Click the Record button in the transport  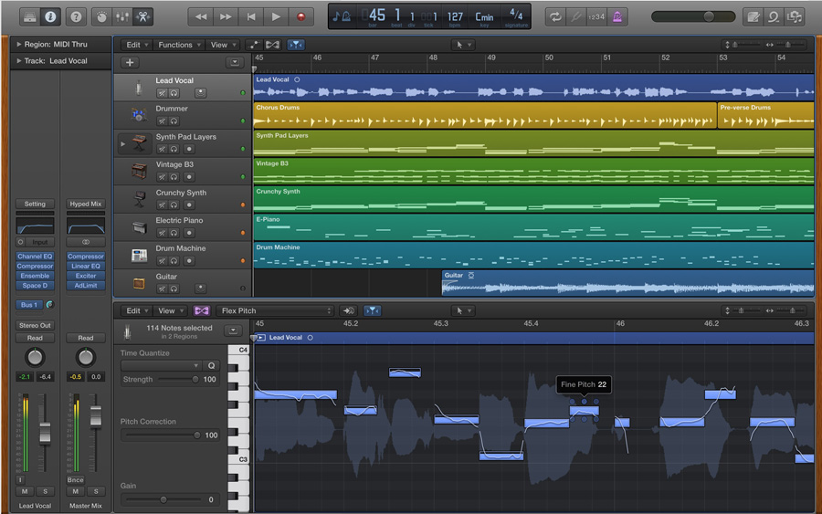pos(300,16)
